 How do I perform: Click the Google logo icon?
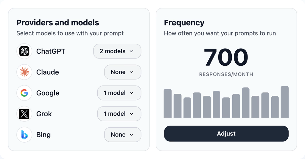[24, 93]
